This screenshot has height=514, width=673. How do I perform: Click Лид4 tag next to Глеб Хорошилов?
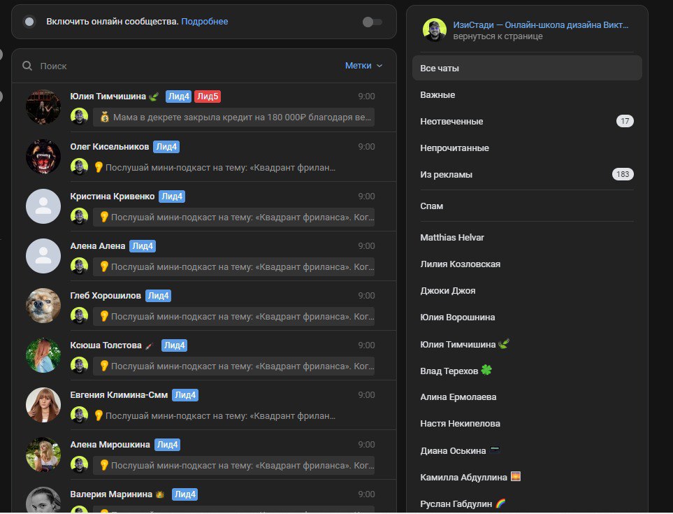coord(159,295)
